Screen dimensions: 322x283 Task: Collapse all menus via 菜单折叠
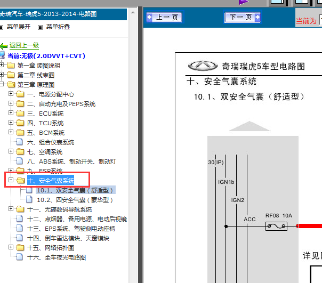58,27
